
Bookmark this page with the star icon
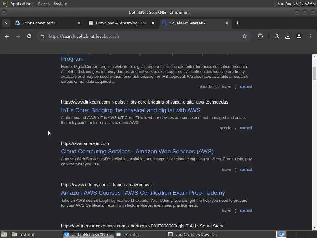point(245,36)
